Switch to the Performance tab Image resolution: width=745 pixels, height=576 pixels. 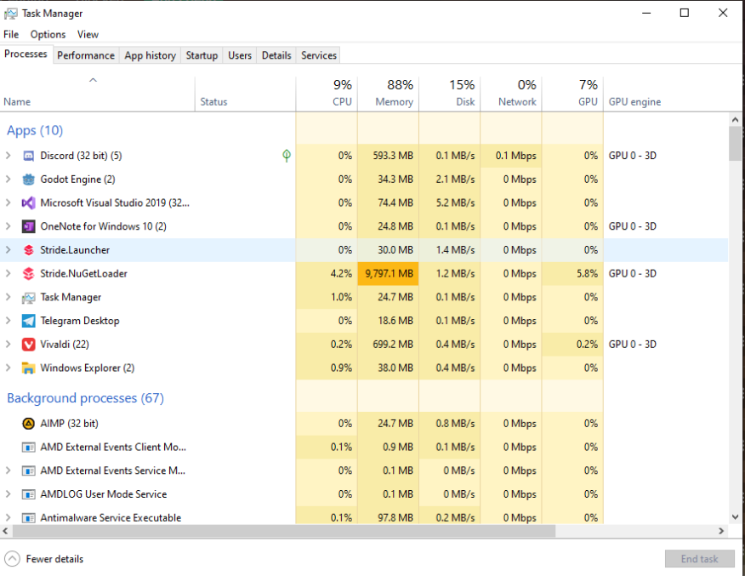pyautogui.click(x=86, y=55)
